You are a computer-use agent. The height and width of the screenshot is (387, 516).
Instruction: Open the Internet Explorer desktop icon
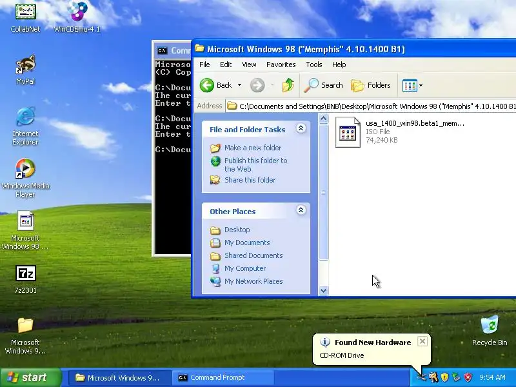(x=25, y=126)
